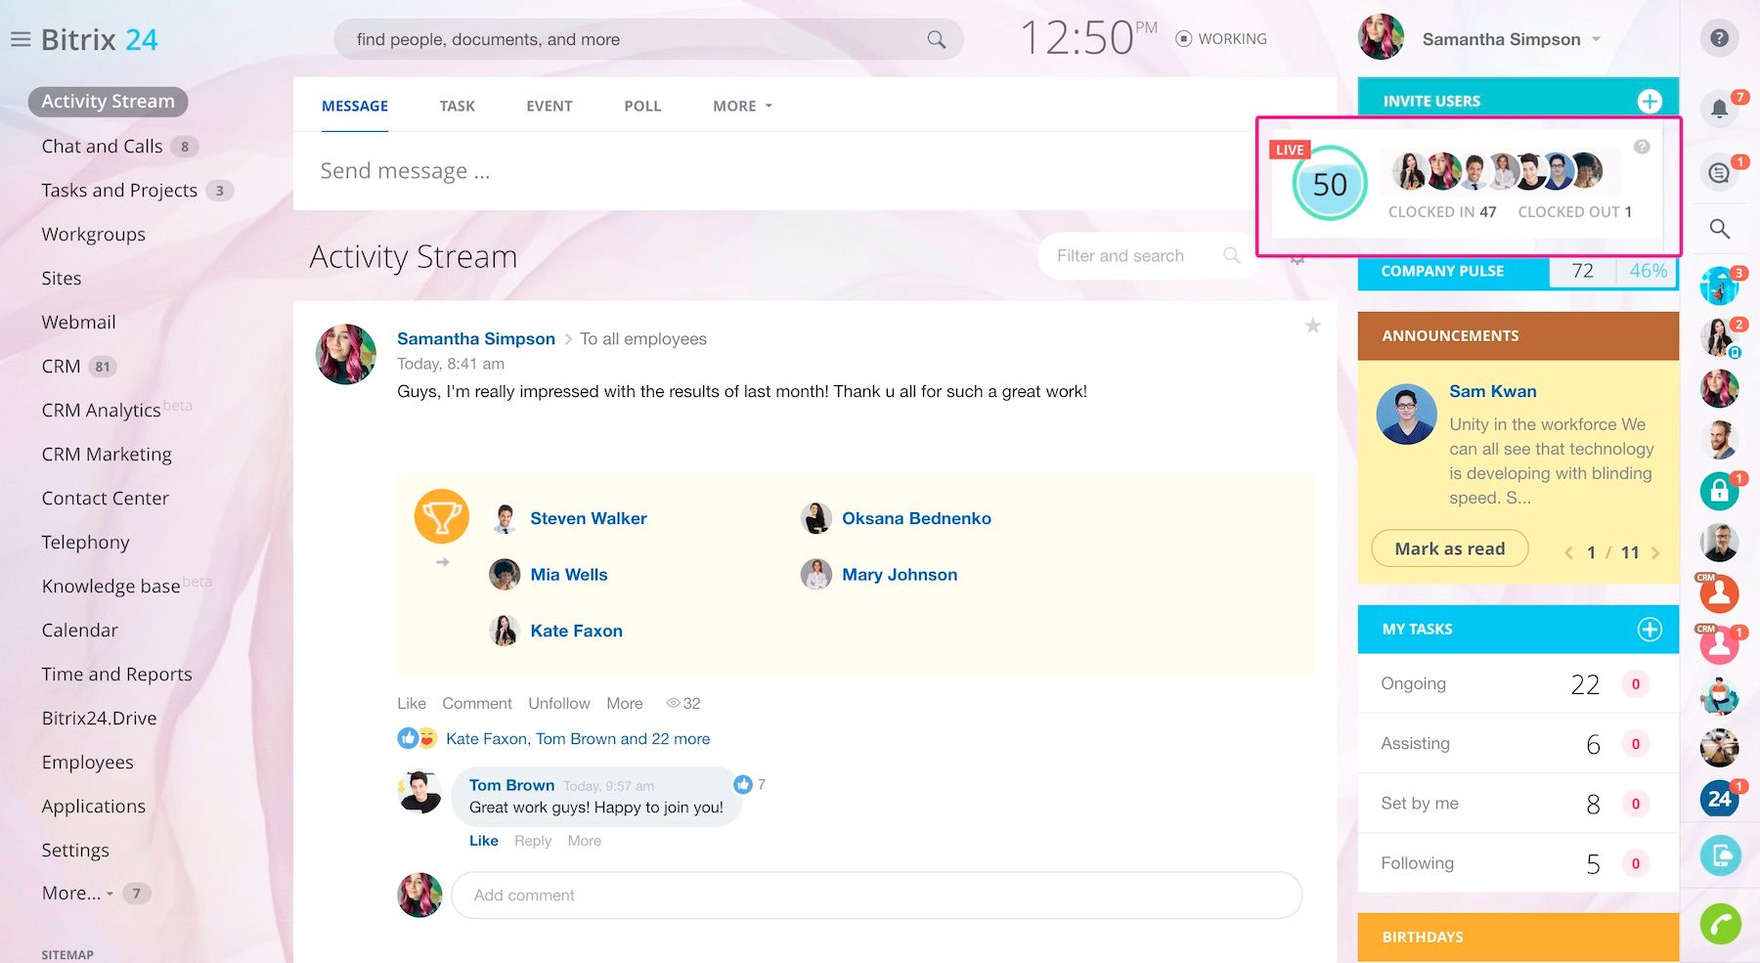Open the teal document chat icon in sidebar
Image resolution: width=1760 pixels, height=963 pixels.
click(1719, 856)
